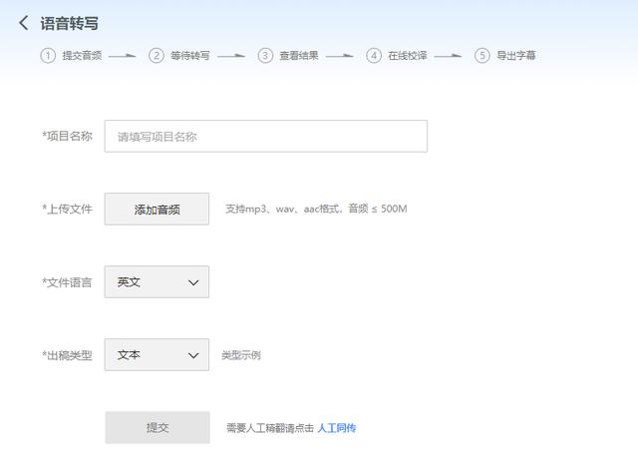Viewport: 638px width, 460px height.
Task: Click the 语音转写 page title
Action: click(x=69, y=23)
